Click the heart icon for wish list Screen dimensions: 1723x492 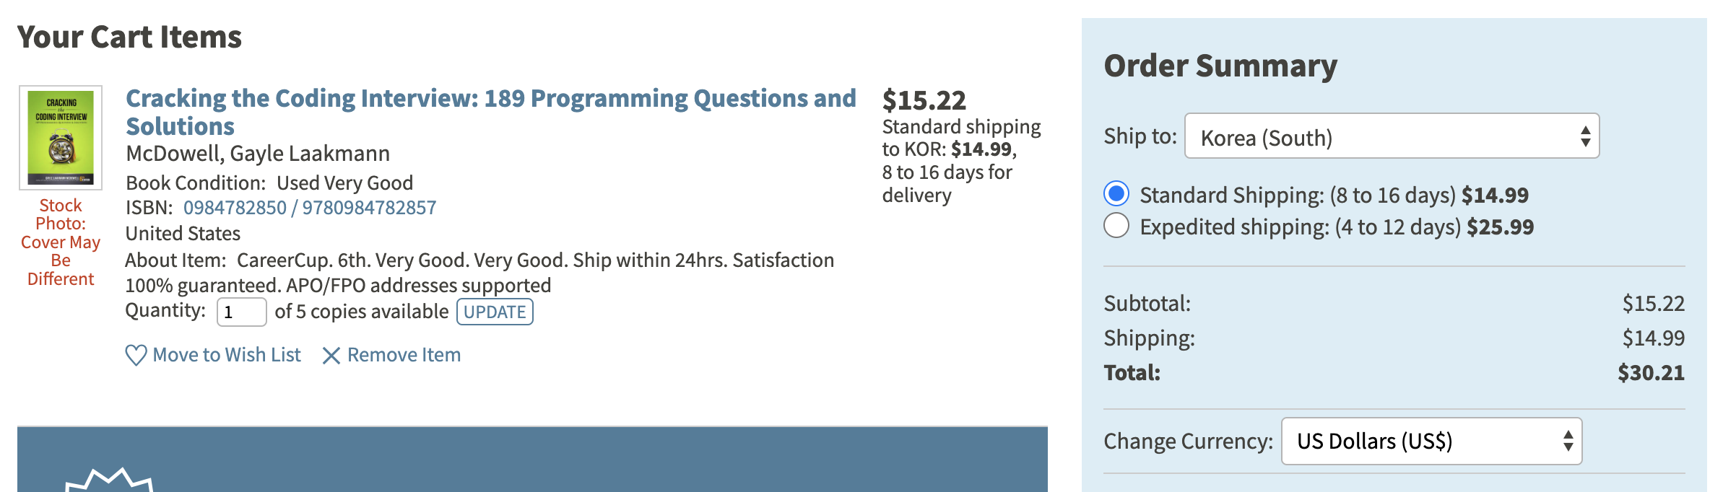136,355
